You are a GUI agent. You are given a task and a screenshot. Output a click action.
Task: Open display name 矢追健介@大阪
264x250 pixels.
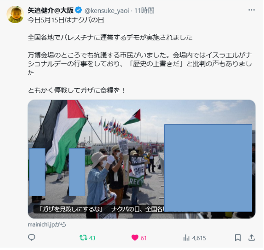[x=51, y=11]
